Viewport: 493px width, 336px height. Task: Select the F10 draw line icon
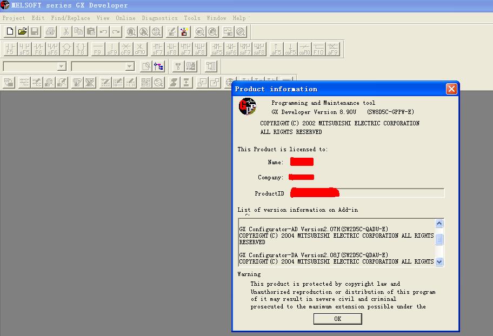[319, 49]
